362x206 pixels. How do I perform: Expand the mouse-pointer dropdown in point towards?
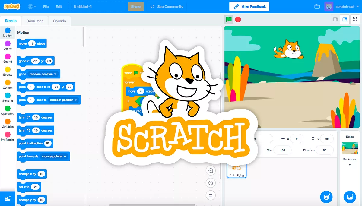coord(65,157)
